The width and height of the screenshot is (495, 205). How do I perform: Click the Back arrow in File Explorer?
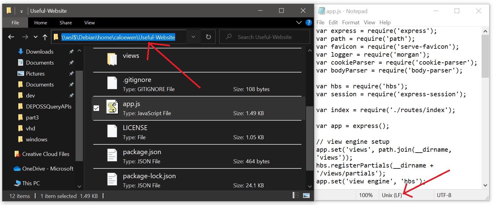11,37
